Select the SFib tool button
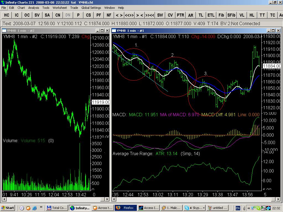Image resolution: width=283 pixels, height=212 pixels. pyautogui.click(x=232, y=15)
